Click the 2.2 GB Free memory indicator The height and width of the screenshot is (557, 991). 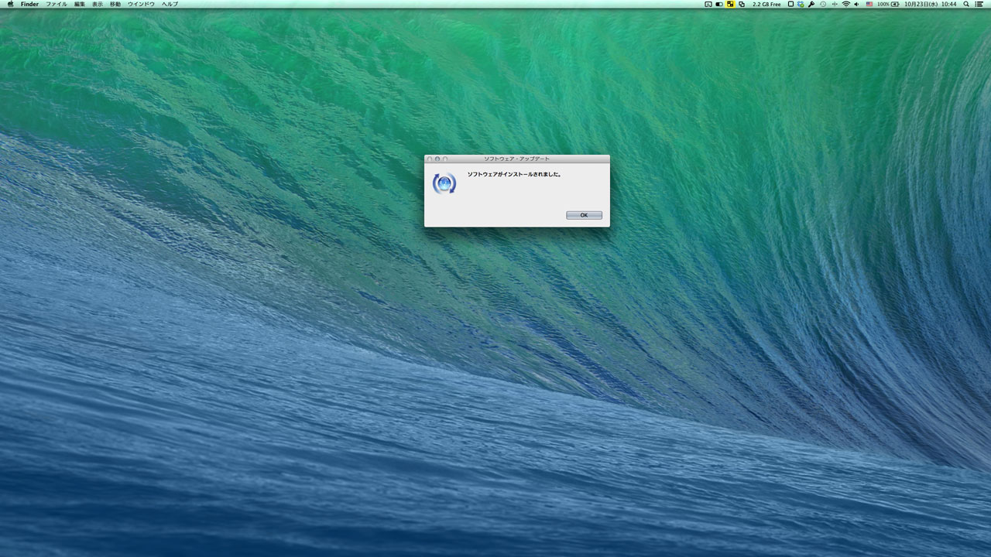(x=766, y=5)
